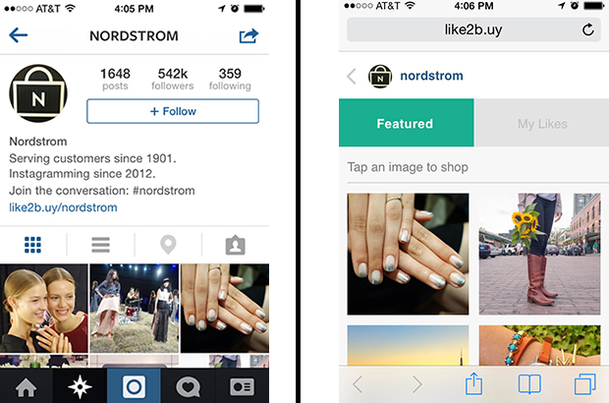The image size is (609, 403).
Task: Reload the like2b.uy page
Action: [588, 29]
